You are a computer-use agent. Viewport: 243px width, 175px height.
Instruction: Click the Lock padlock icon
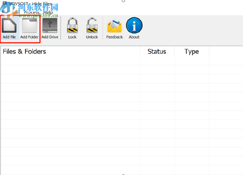[72, 25]
